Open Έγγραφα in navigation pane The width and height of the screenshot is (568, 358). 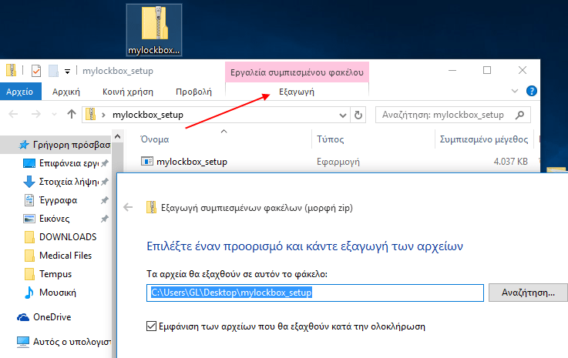point(58,200)
